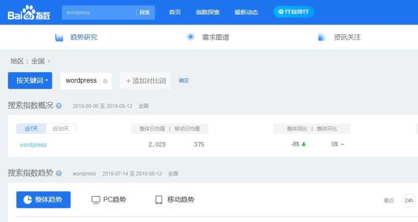The width and height of the screenshot is (418, 222).
Task: Select the 近7天 time range toggle
Action: pos(31,128)
